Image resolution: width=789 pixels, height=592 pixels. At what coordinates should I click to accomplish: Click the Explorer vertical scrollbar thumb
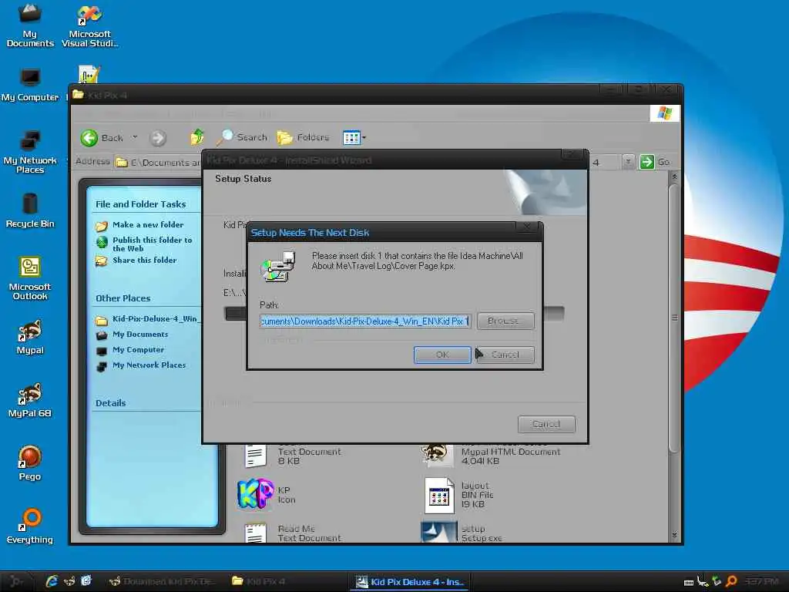674,318
